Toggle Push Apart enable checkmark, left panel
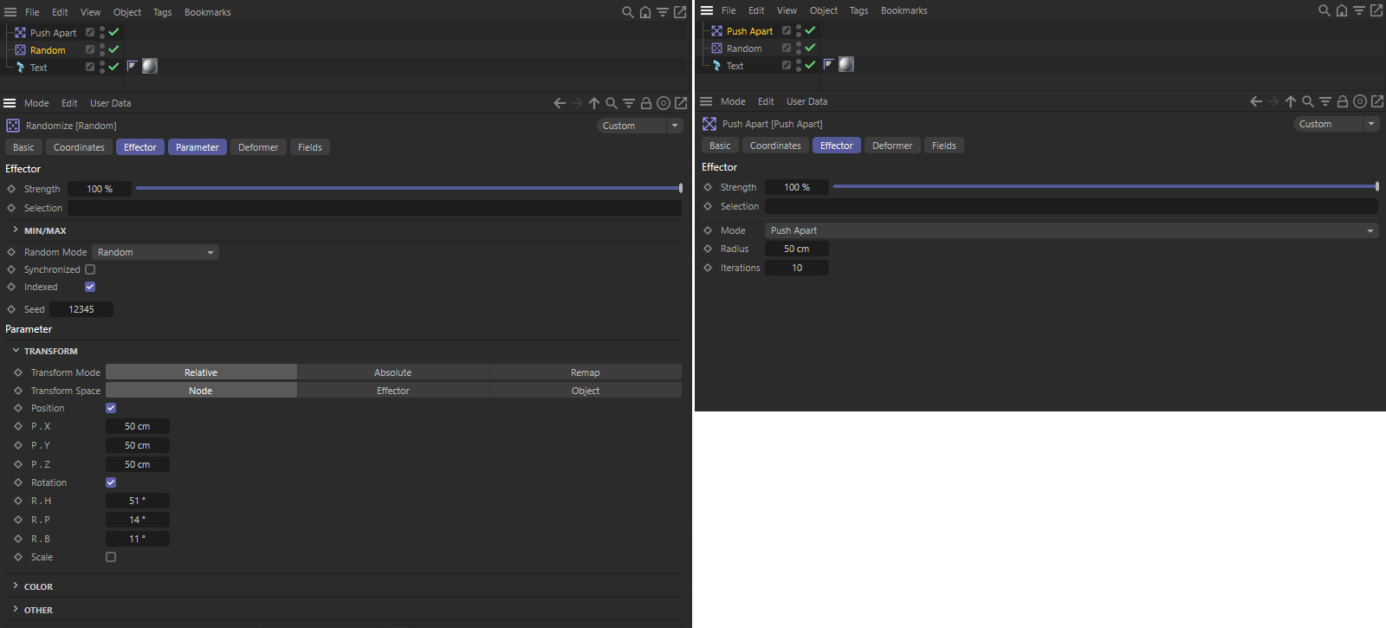1386x628 pixels. click(x=113, y=32)
